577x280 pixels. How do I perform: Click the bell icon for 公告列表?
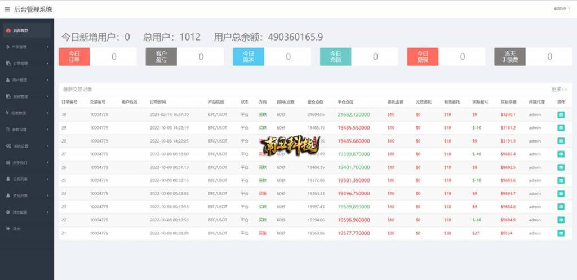click(x=8, y=179)
